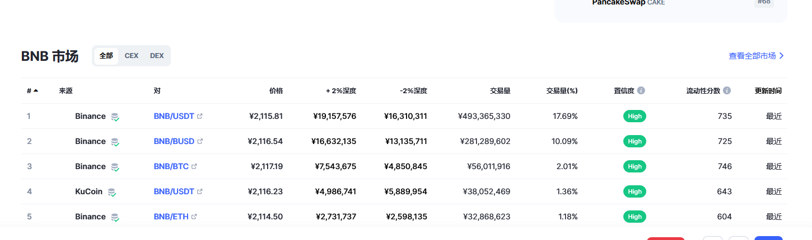This screenshot has height=240, width=812.
Task: Click the verified reserves icon beside KuCoin
Action: pyautogui.click(x=112, y=192)
